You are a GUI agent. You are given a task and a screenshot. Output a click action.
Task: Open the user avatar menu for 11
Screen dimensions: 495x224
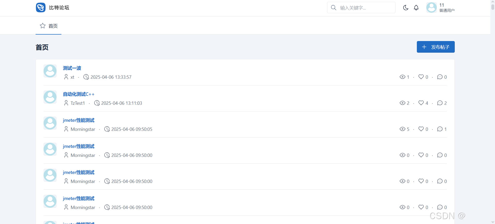pyautogui.click(x=432, y=7)
